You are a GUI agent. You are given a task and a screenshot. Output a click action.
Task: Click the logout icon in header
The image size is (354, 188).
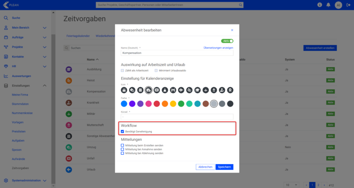[x=348, y=5]
